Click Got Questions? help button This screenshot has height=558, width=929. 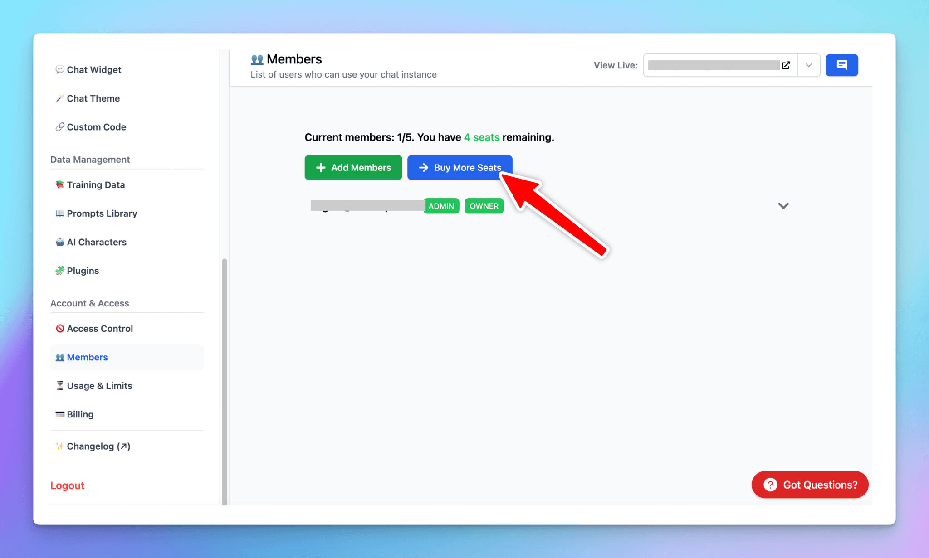(x=810, y=485)
